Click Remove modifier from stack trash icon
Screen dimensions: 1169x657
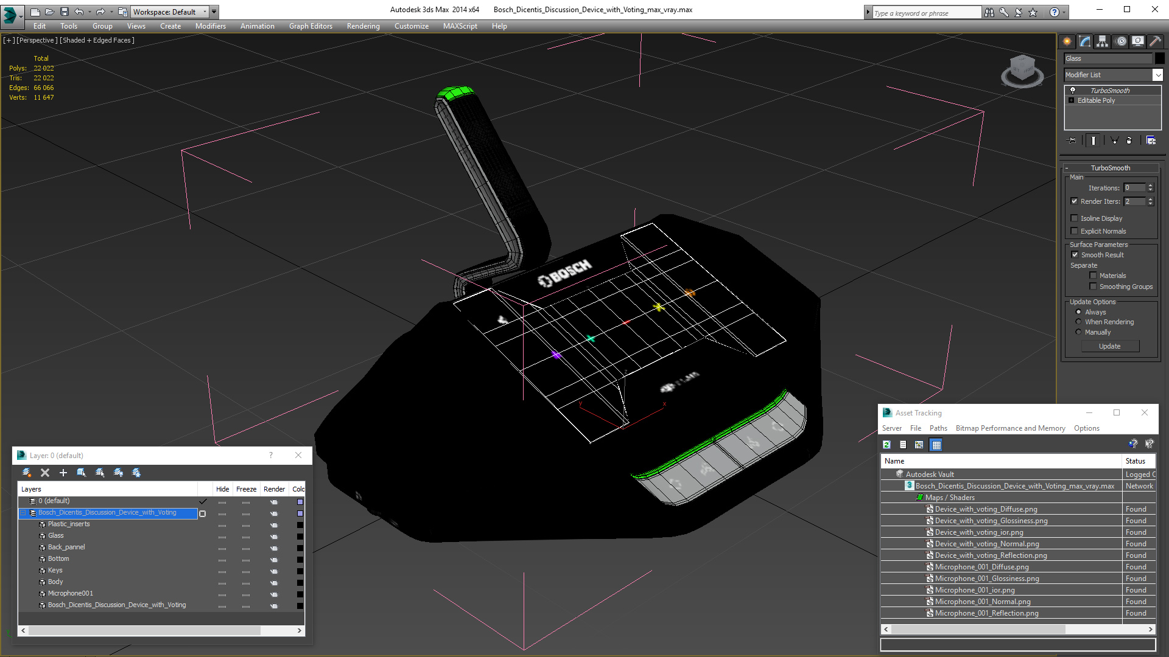[1129, 141]
